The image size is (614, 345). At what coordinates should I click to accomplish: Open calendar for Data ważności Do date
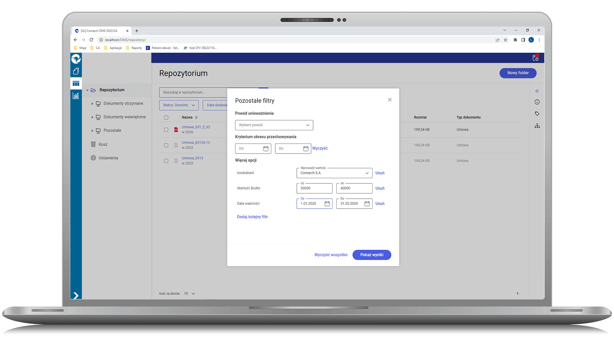367,204
